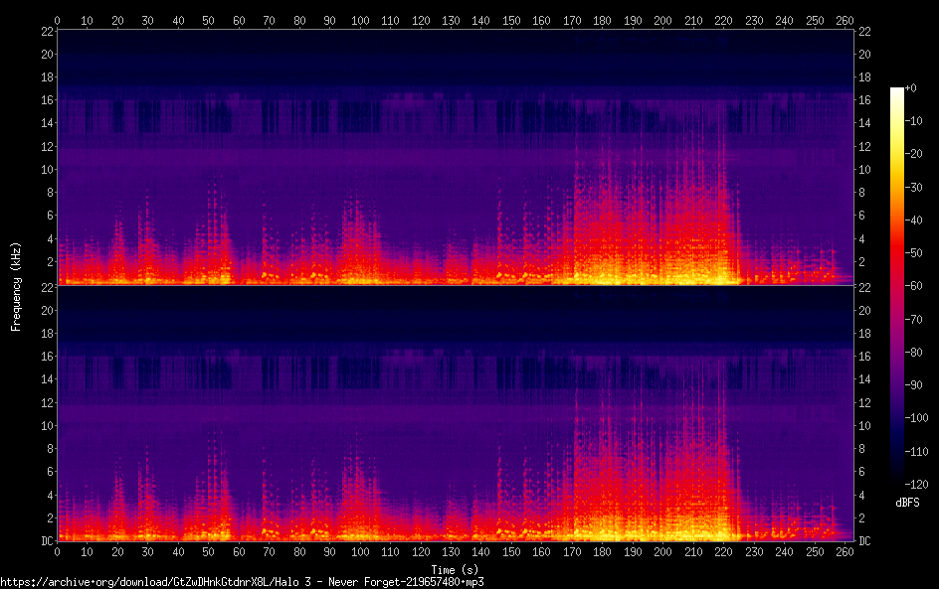Click the 'DC' label on the left frequency axis
Image resolution: width=939 pixels, height=589 pixels.
coord(48,540)
